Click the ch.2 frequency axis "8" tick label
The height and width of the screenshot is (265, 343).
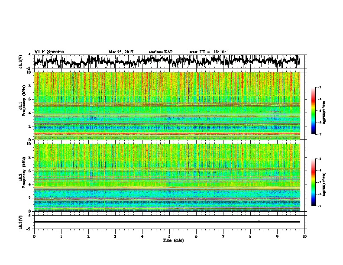click(x=31, y=158)
